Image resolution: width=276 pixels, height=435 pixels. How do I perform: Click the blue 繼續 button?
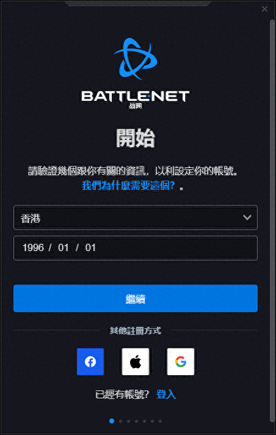(x=136, y=299)
